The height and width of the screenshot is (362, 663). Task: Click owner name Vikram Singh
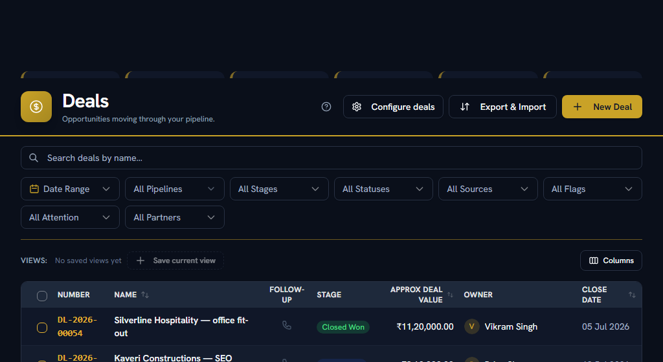coord(511,326)
